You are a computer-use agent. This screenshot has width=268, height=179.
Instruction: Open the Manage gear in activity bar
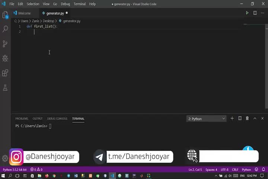(5, 158)
